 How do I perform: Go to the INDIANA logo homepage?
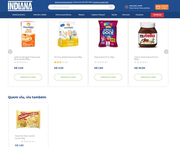[20, 6]
